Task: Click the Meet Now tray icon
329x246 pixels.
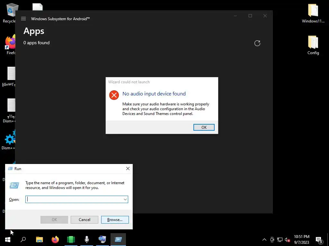Action: click(x=272, y=240)
